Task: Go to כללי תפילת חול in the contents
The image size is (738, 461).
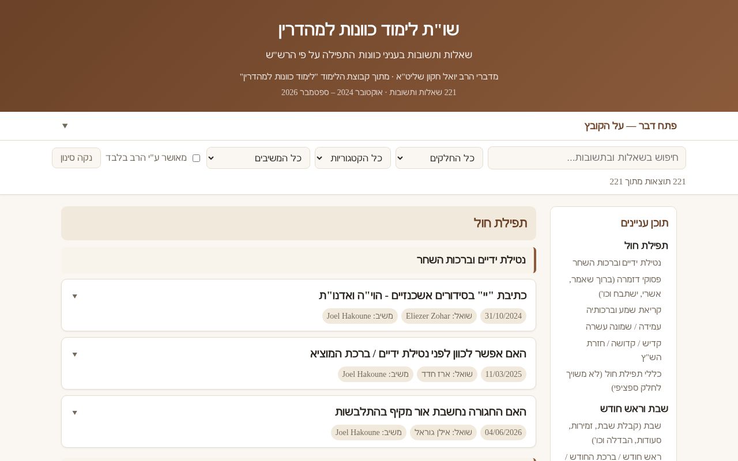Action: point(613,380)
